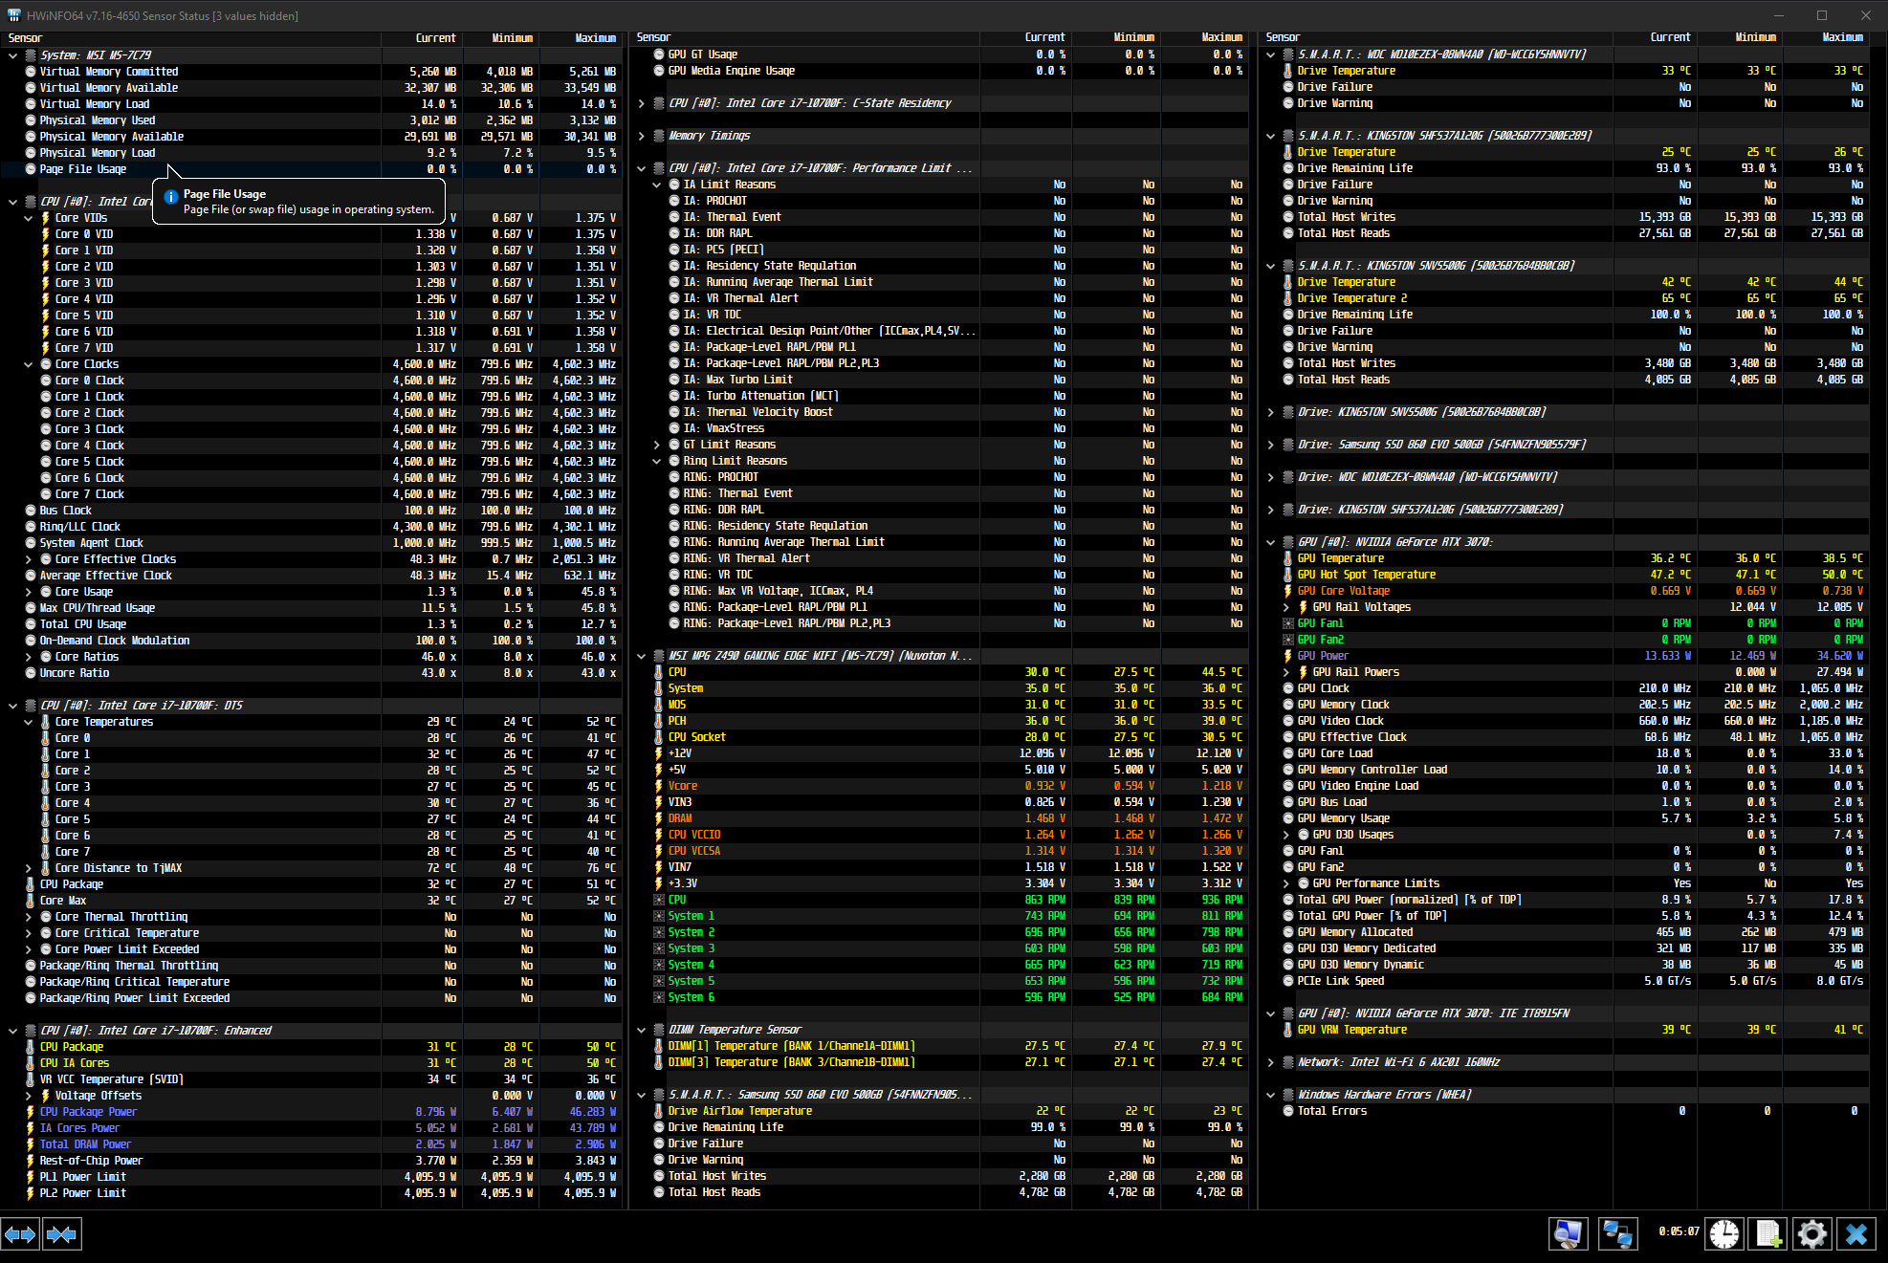Close sensors with the blue X icon
Screen dimensions: 1888x1263
tap(1855, 1234)
